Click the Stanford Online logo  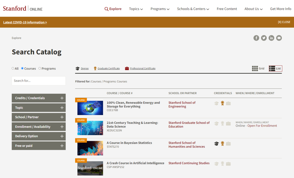[x=23, y=9]
